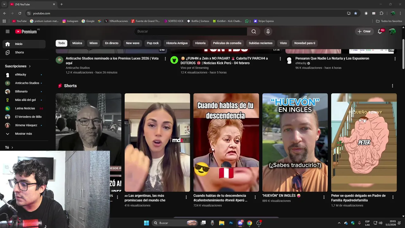This screenshot has height=228, width=405.
Task: Select the Pop rock filter chip
Action: 153,43
